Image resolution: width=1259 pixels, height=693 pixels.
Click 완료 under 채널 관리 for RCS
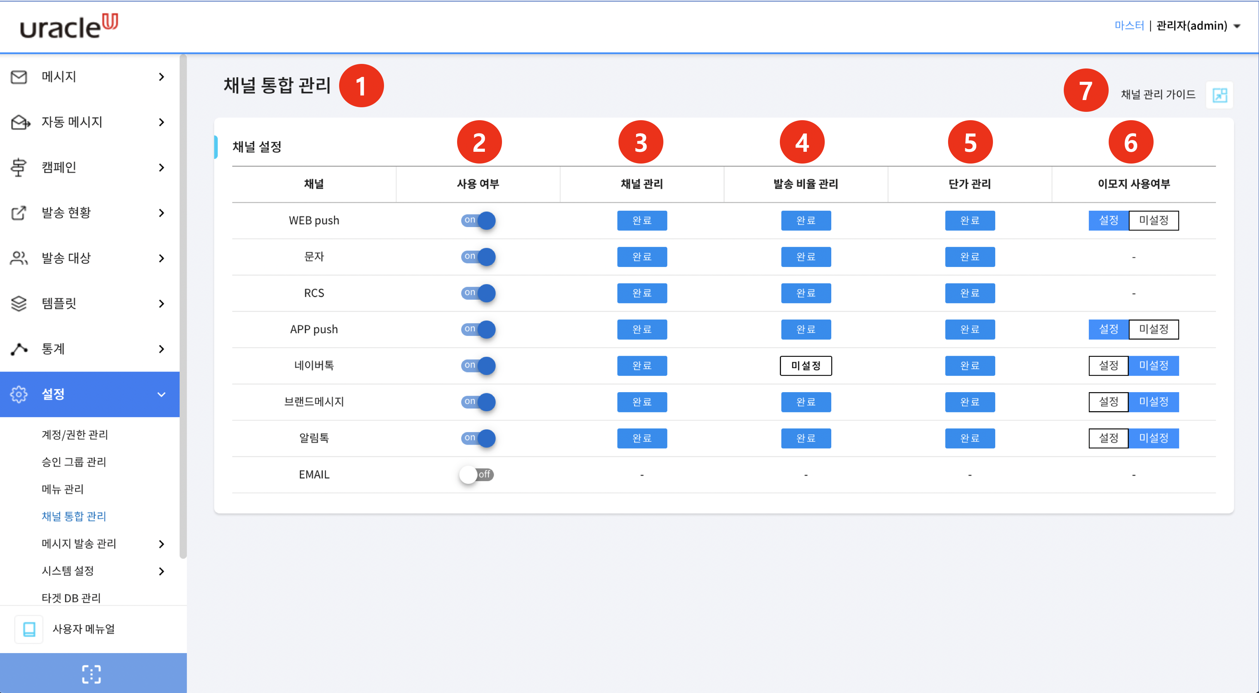point(642,293)
